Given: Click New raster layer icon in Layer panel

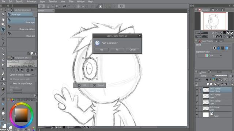Looking at the screenshot, I should pyautogui.click(x=208, y=84).
